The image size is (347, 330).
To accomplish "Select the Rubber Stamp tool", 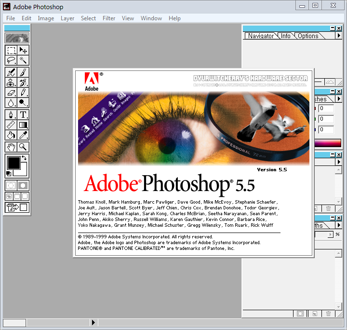I will click(x=11, y=82).
